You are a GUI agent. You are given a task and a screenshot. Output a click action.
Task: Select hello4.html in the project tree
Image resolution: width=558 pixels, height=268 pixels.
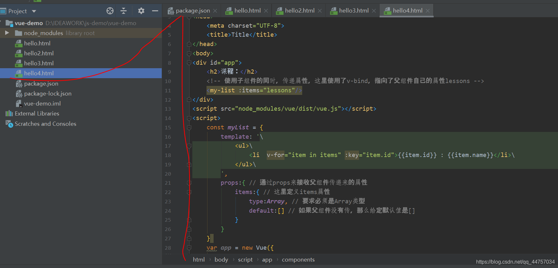(x=39, y=73)
